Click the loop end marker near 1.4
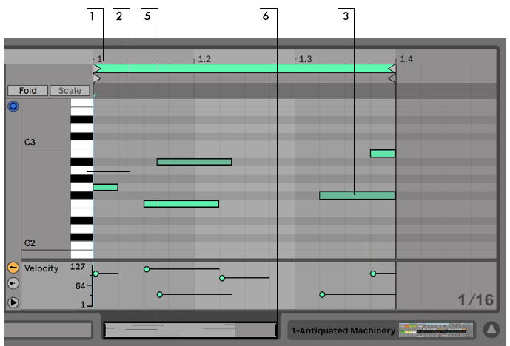 tap(392, 69)
